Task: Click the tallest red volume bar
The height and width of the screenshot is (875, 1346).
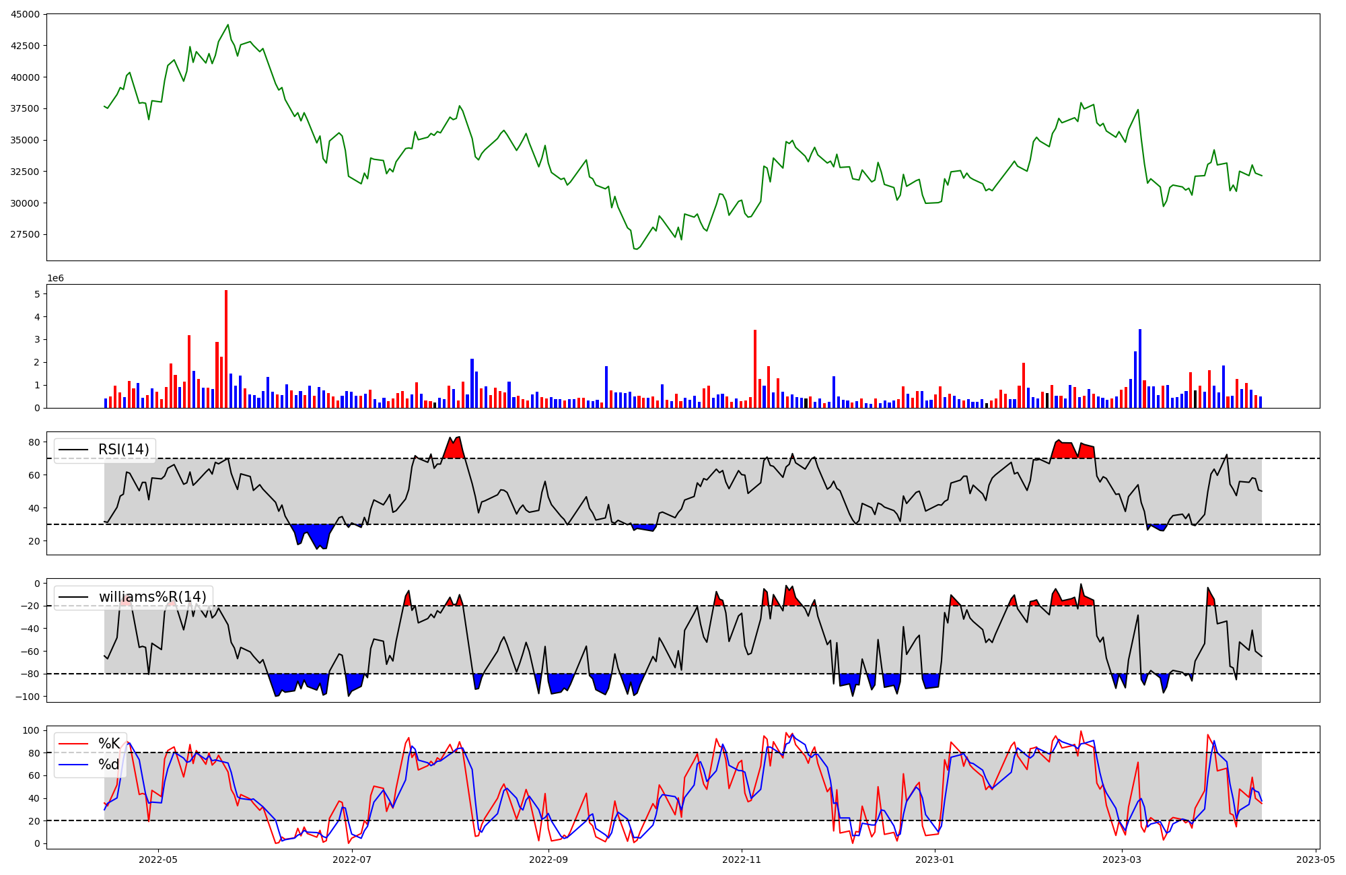Action: [226, 350]
